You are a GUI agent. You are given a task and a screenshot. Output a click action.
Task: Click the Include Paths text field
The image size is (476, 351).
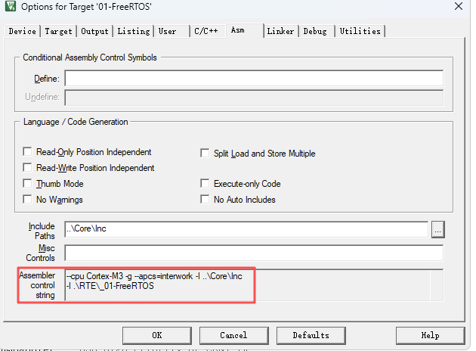pyautogui.click(x=246, y=229)
